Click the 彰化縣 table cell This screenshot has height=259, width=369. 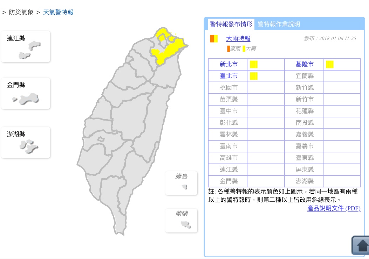(x=228, y=123)
